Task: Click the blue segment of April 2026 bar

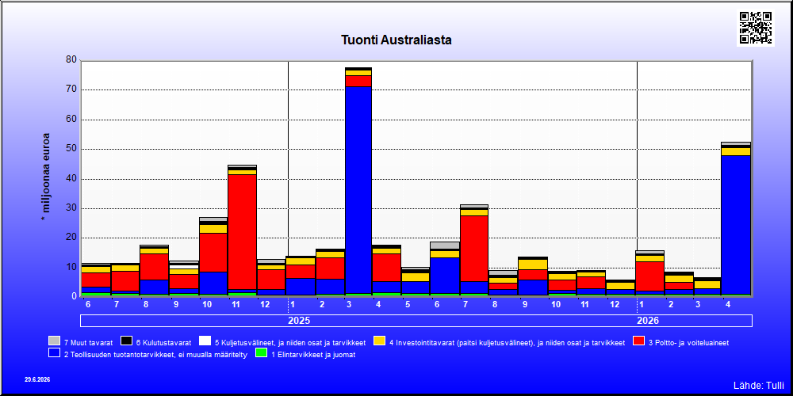Action: click(x=735, y=224)
